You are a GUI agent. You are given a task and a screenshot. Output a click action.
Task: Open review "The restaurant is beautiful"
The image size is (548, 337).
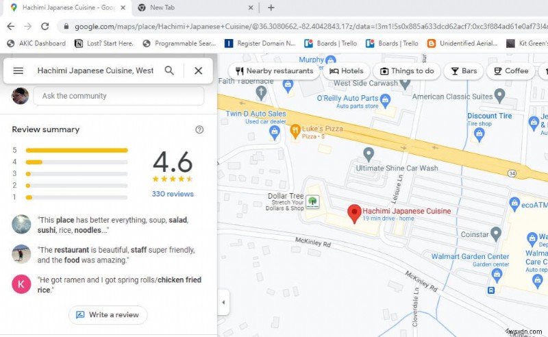coord(116,255)
